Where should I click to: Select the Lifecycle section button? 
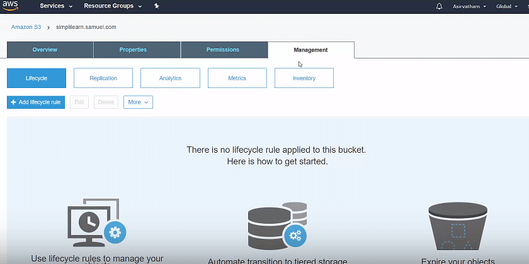pos(37,78)
